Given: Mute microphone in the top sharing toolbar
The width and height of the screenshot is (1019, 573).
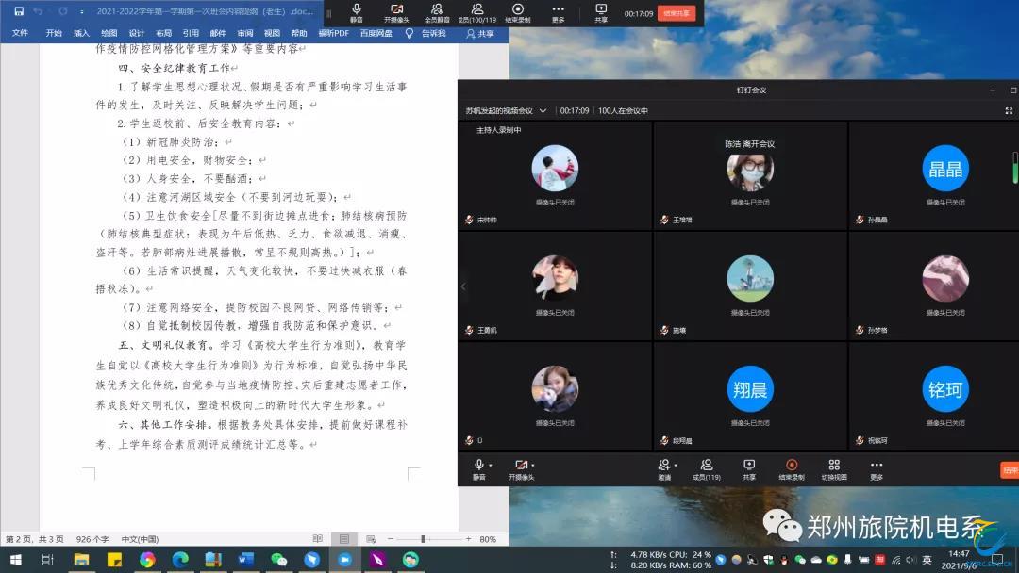Looking at the screenshot, I should [x=356, y=13].
